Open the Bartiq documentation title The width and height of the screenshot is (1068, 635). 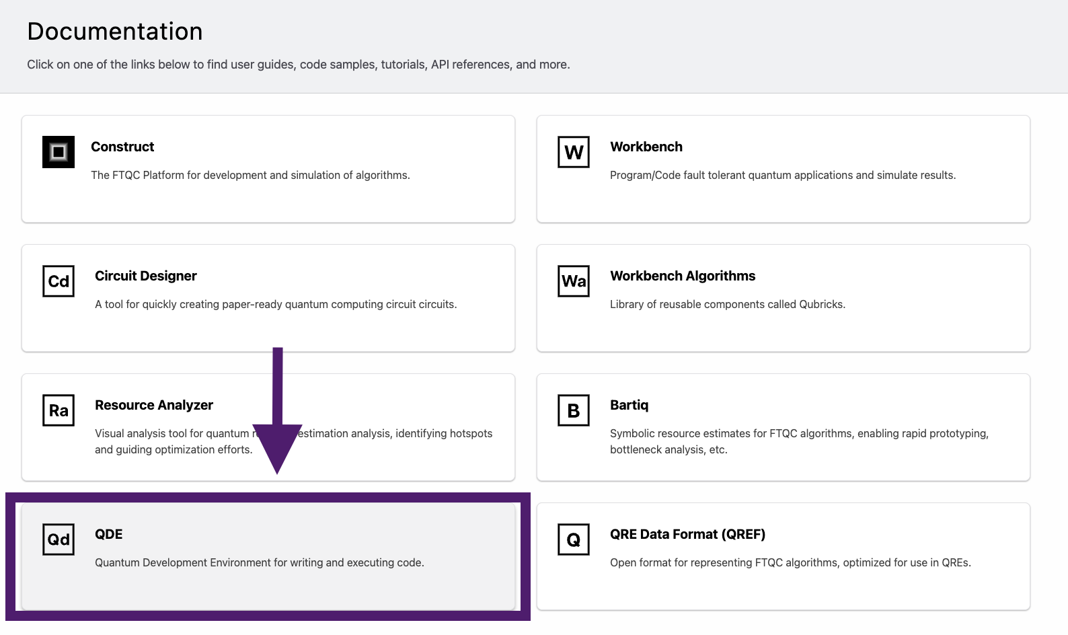[x=630, y=405]
